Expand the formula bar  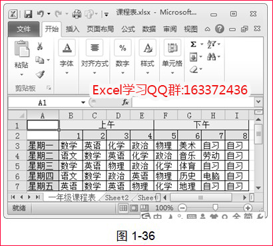tap(258, 102)
